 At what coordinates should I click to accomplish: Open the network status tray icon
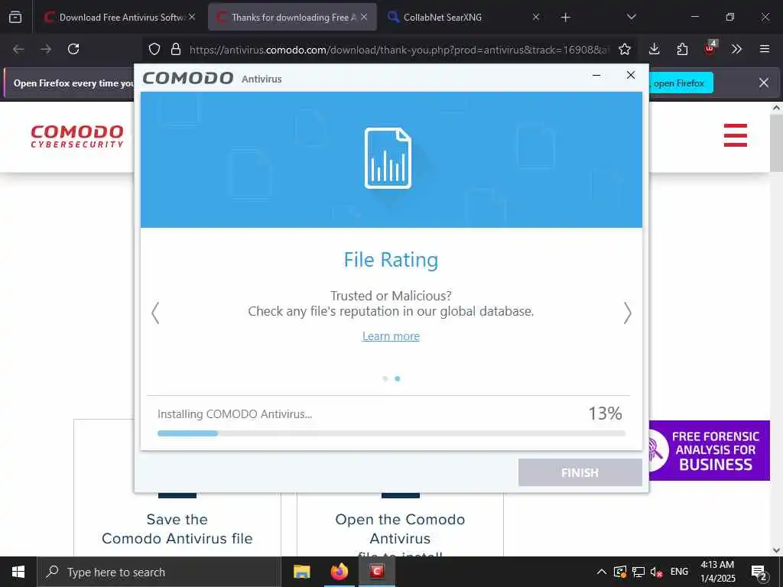(638, 572)
